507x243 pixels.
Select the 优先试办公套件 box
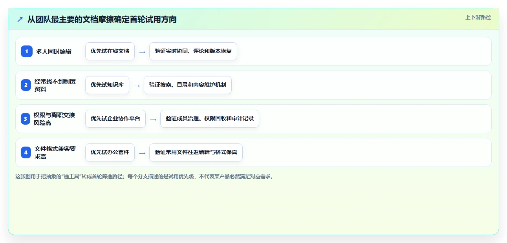[x=110, y=152]
